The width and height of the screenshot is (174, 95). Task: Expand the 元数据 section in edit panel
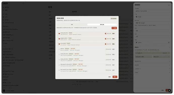169,73
